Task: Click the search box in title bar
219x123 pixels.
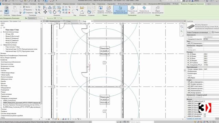Action: point(171,1)
